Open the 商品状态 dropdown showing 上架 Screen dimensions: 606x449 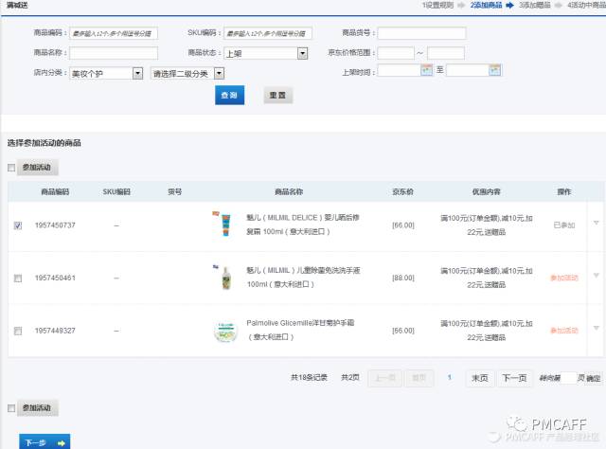point(266,53)
